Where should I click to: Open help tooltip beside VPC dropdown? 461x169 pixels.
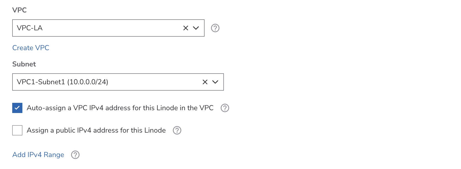coord(215,28)
